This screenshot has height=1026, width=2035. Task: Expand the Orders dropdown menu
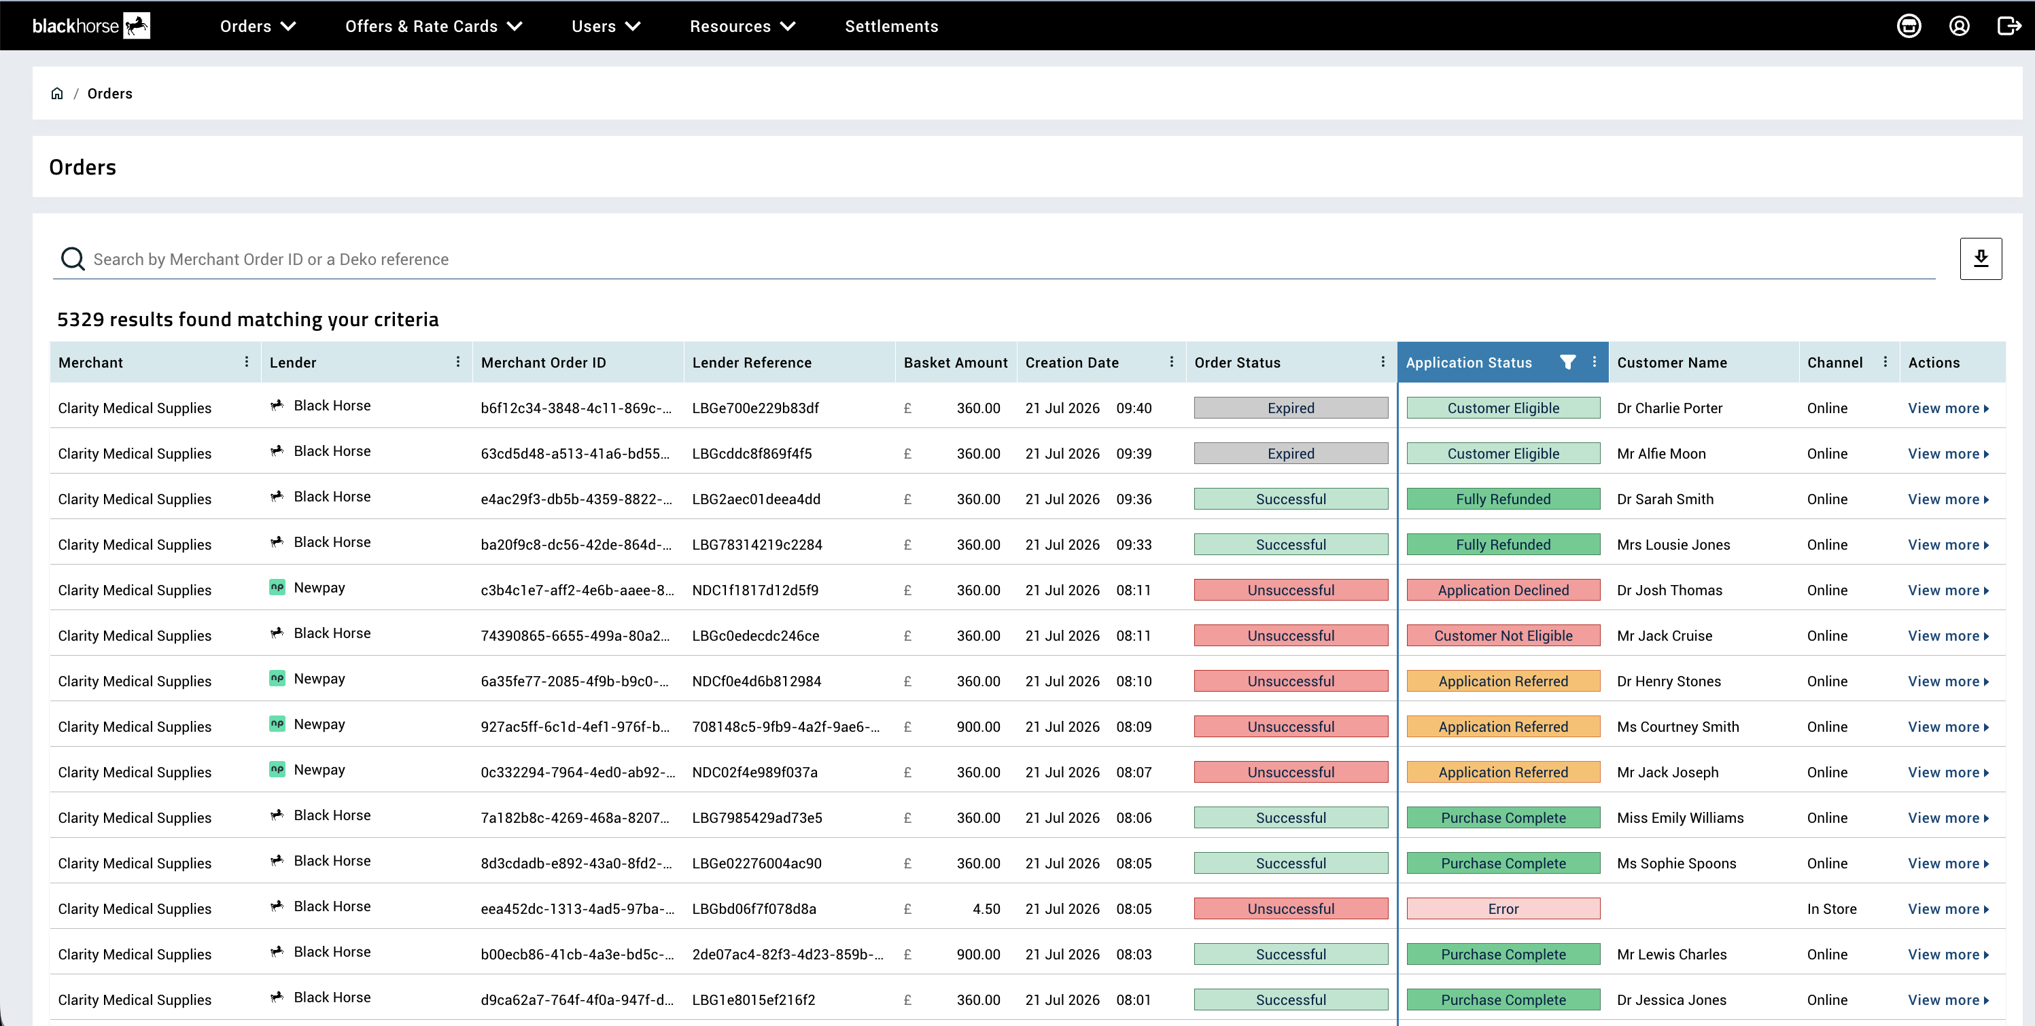258,26
